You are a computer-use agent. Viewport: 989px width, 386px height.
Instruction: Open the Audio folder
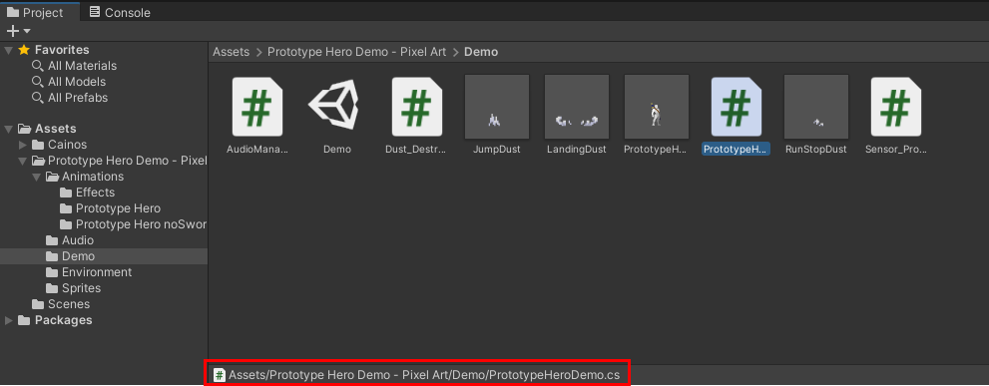(78, 240)
